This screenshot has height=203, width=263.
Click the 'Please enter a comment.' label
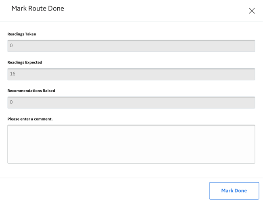[x=30, y=119]
